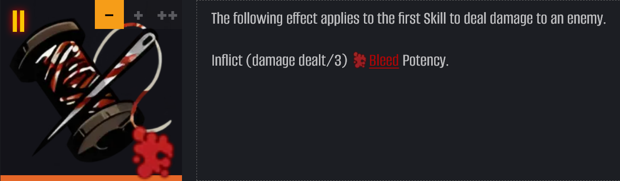
Task: Click the red Bleed splatter badge on gift image
Action: [x=153, y=152]
